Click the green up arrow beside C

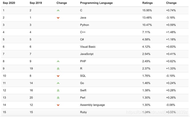pyautogui.click(x=58, y=11)
